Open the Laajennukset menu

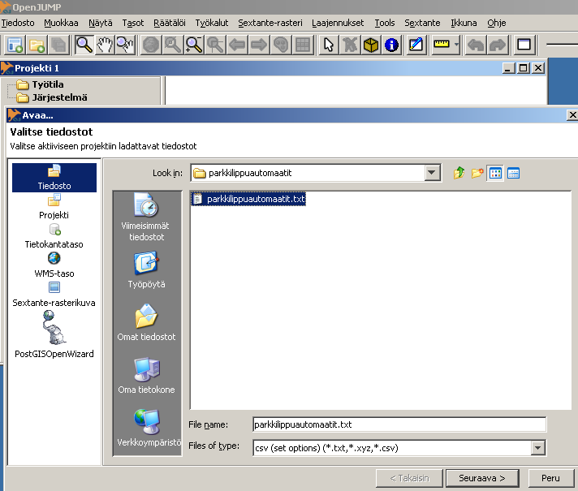[338, 23]
